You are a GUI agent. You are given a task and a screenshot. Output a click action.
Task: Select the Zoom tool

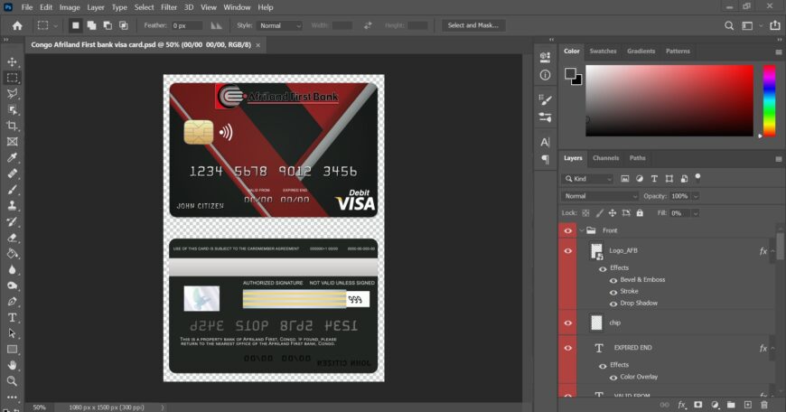click(x=12, y=381)
